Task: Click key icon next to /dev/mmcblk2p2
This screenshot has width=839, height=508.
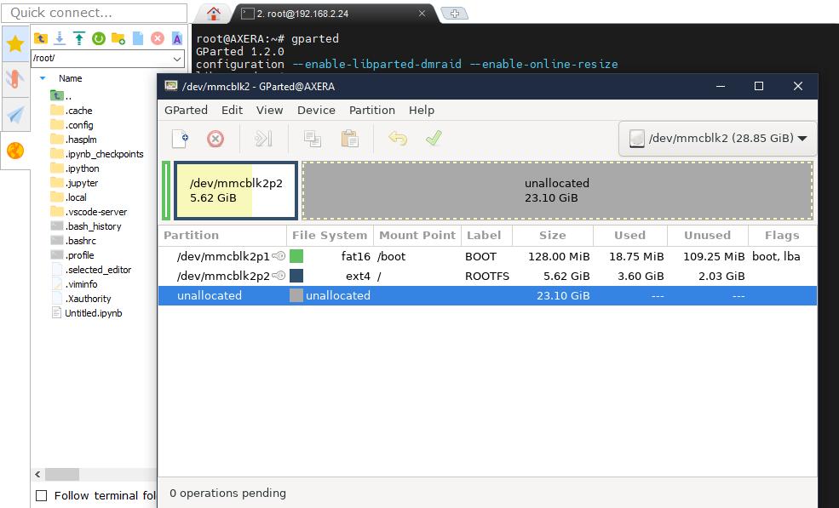Action: (279, 276)
